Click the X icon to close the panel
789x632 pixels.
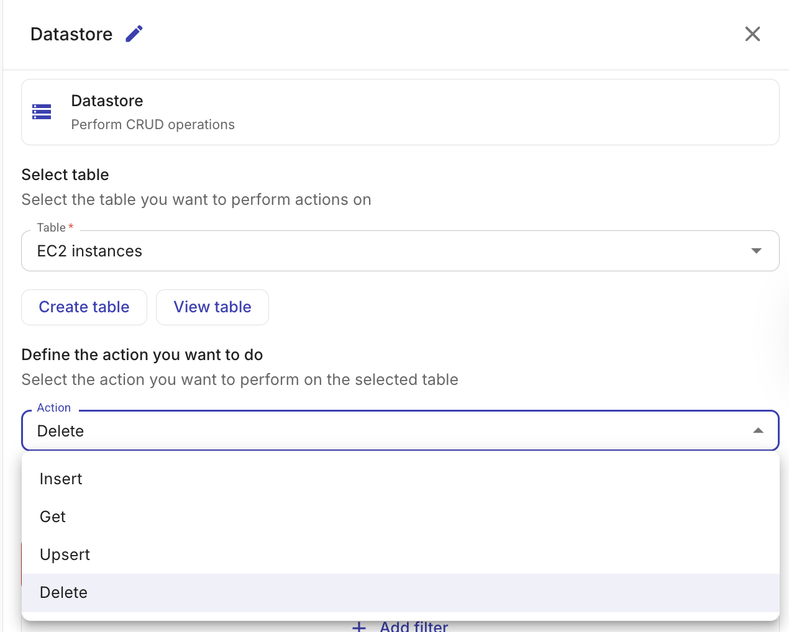pos(752,34)
